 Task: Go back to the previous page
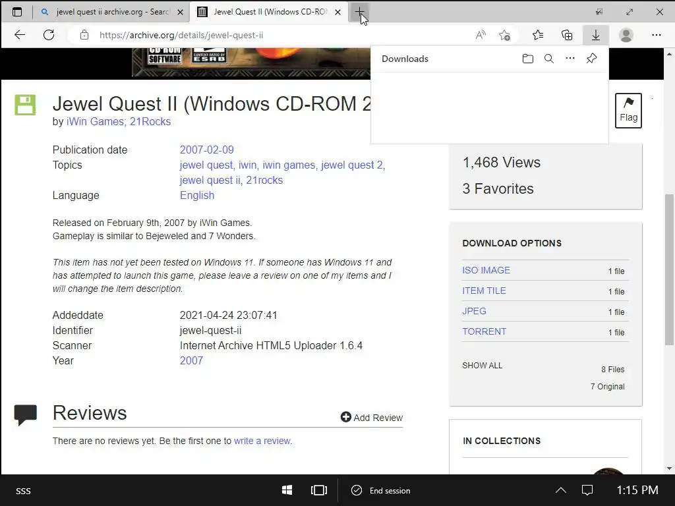(x=20, y=35)
